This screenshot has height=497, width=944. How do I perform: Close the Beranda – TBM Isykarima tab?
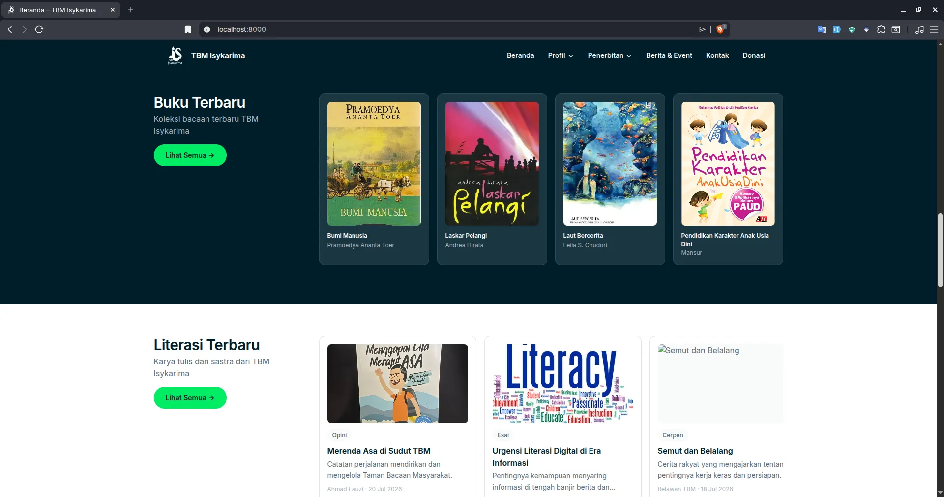pos(113,10)
